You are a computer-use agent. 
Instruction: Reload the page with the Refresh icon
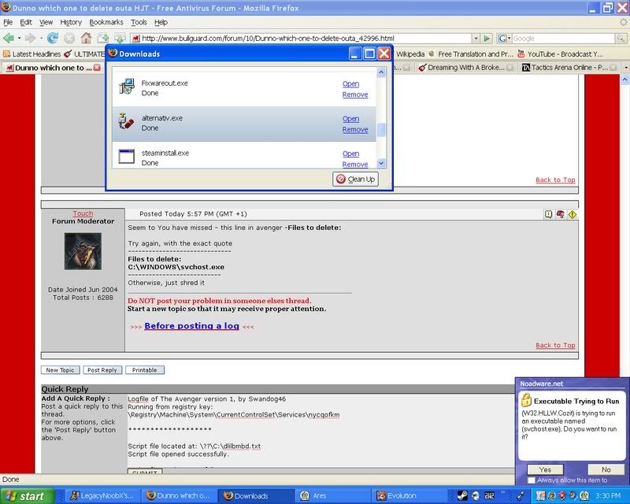tap(52, 38)
